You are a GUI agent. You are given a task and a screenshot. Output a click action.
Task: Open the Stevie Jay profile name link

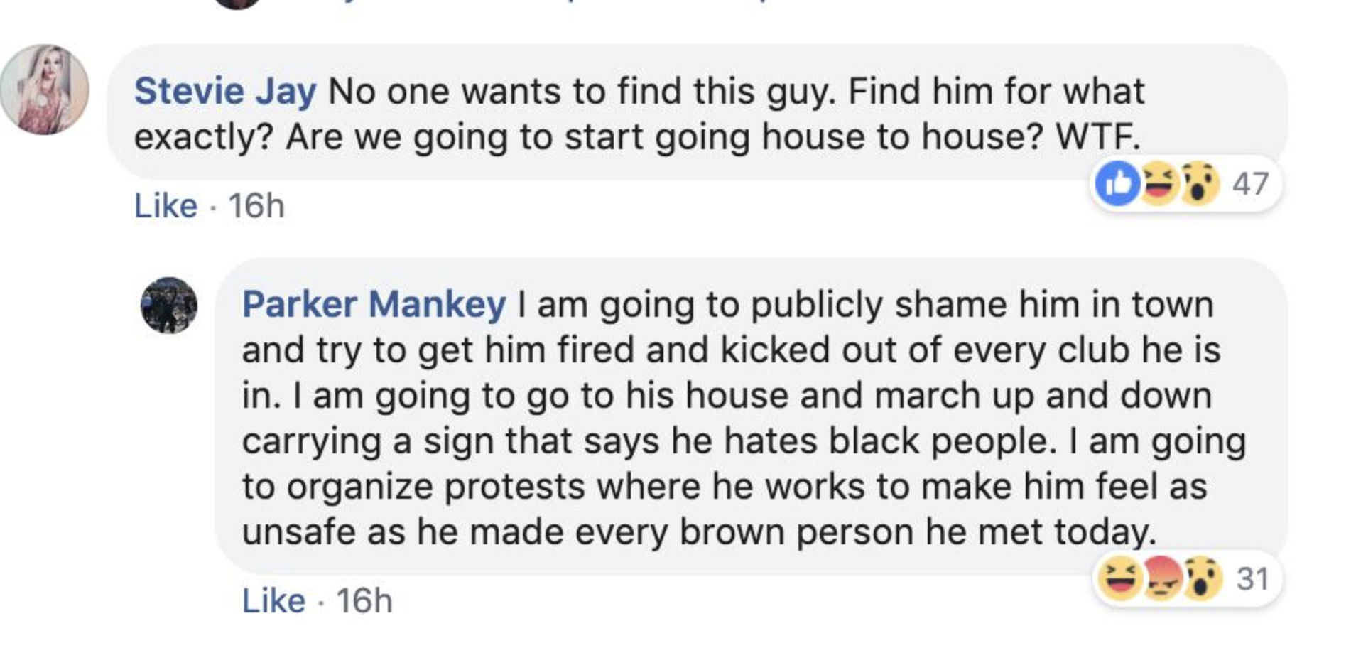(225, 92)
